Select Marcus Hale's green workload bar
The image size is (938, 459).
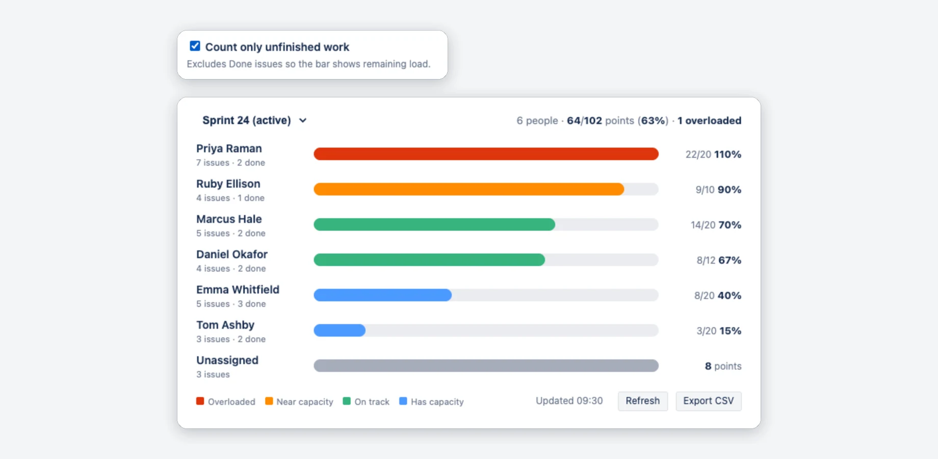pyautogui.click(x=434, y=224)
